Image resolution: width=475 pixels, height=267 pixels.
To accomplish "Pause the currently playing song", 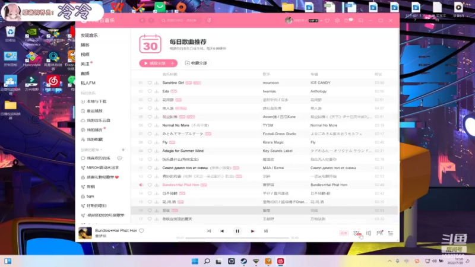I will coord(237,231).
